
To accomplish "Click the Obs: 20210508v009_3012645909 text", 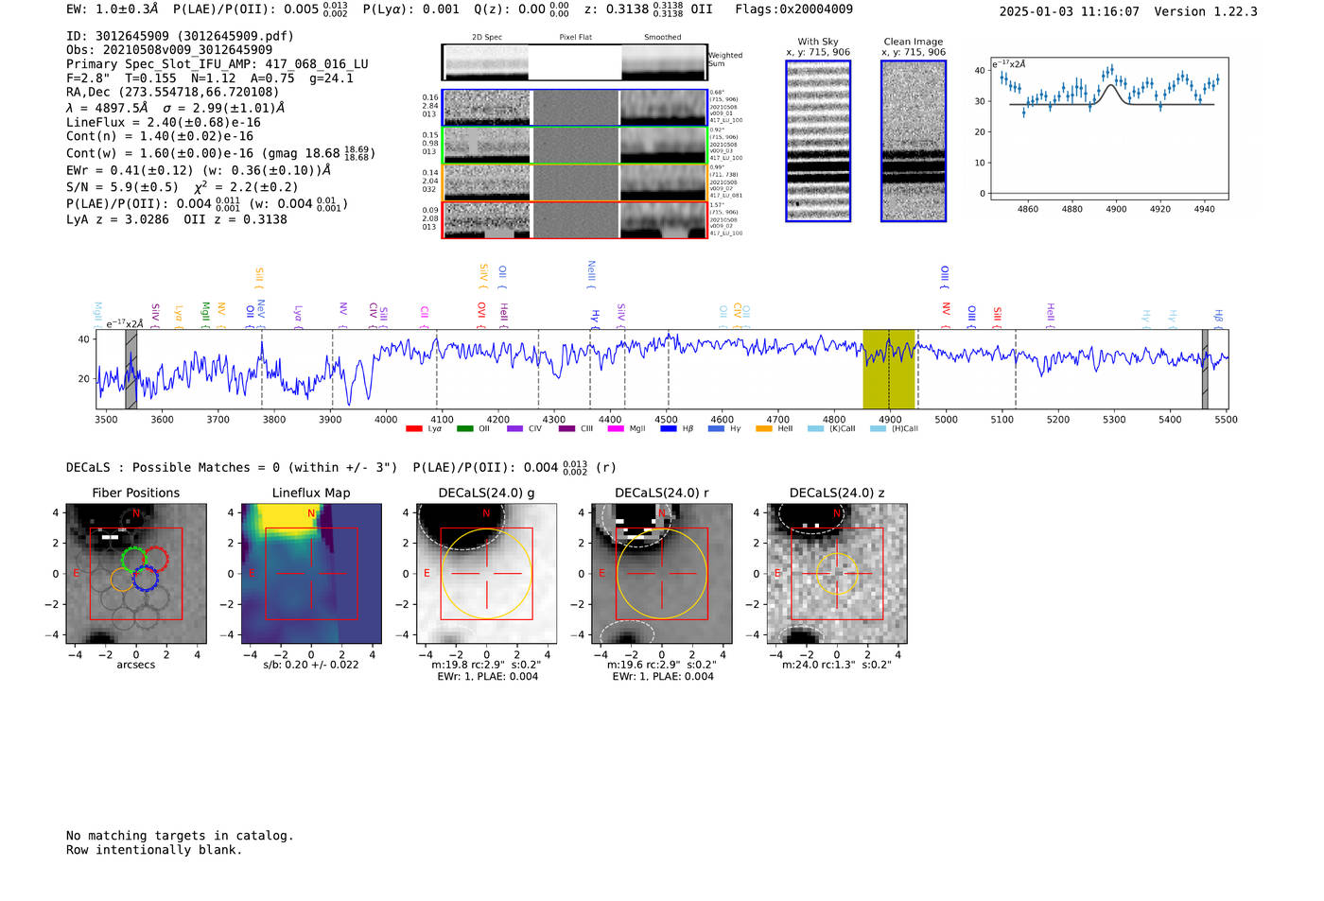I will [x=169, y=49].
